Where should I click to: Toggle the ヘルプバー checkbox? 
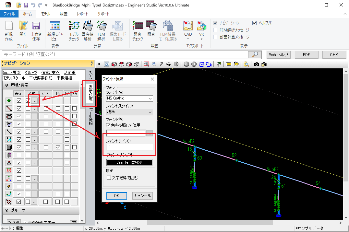pyautogui.click(x=255, y=23)
